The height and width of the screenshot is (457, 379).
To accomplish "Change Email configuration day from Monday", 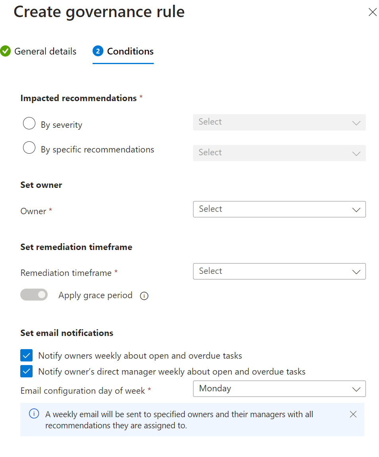I will tap(279, 389).
